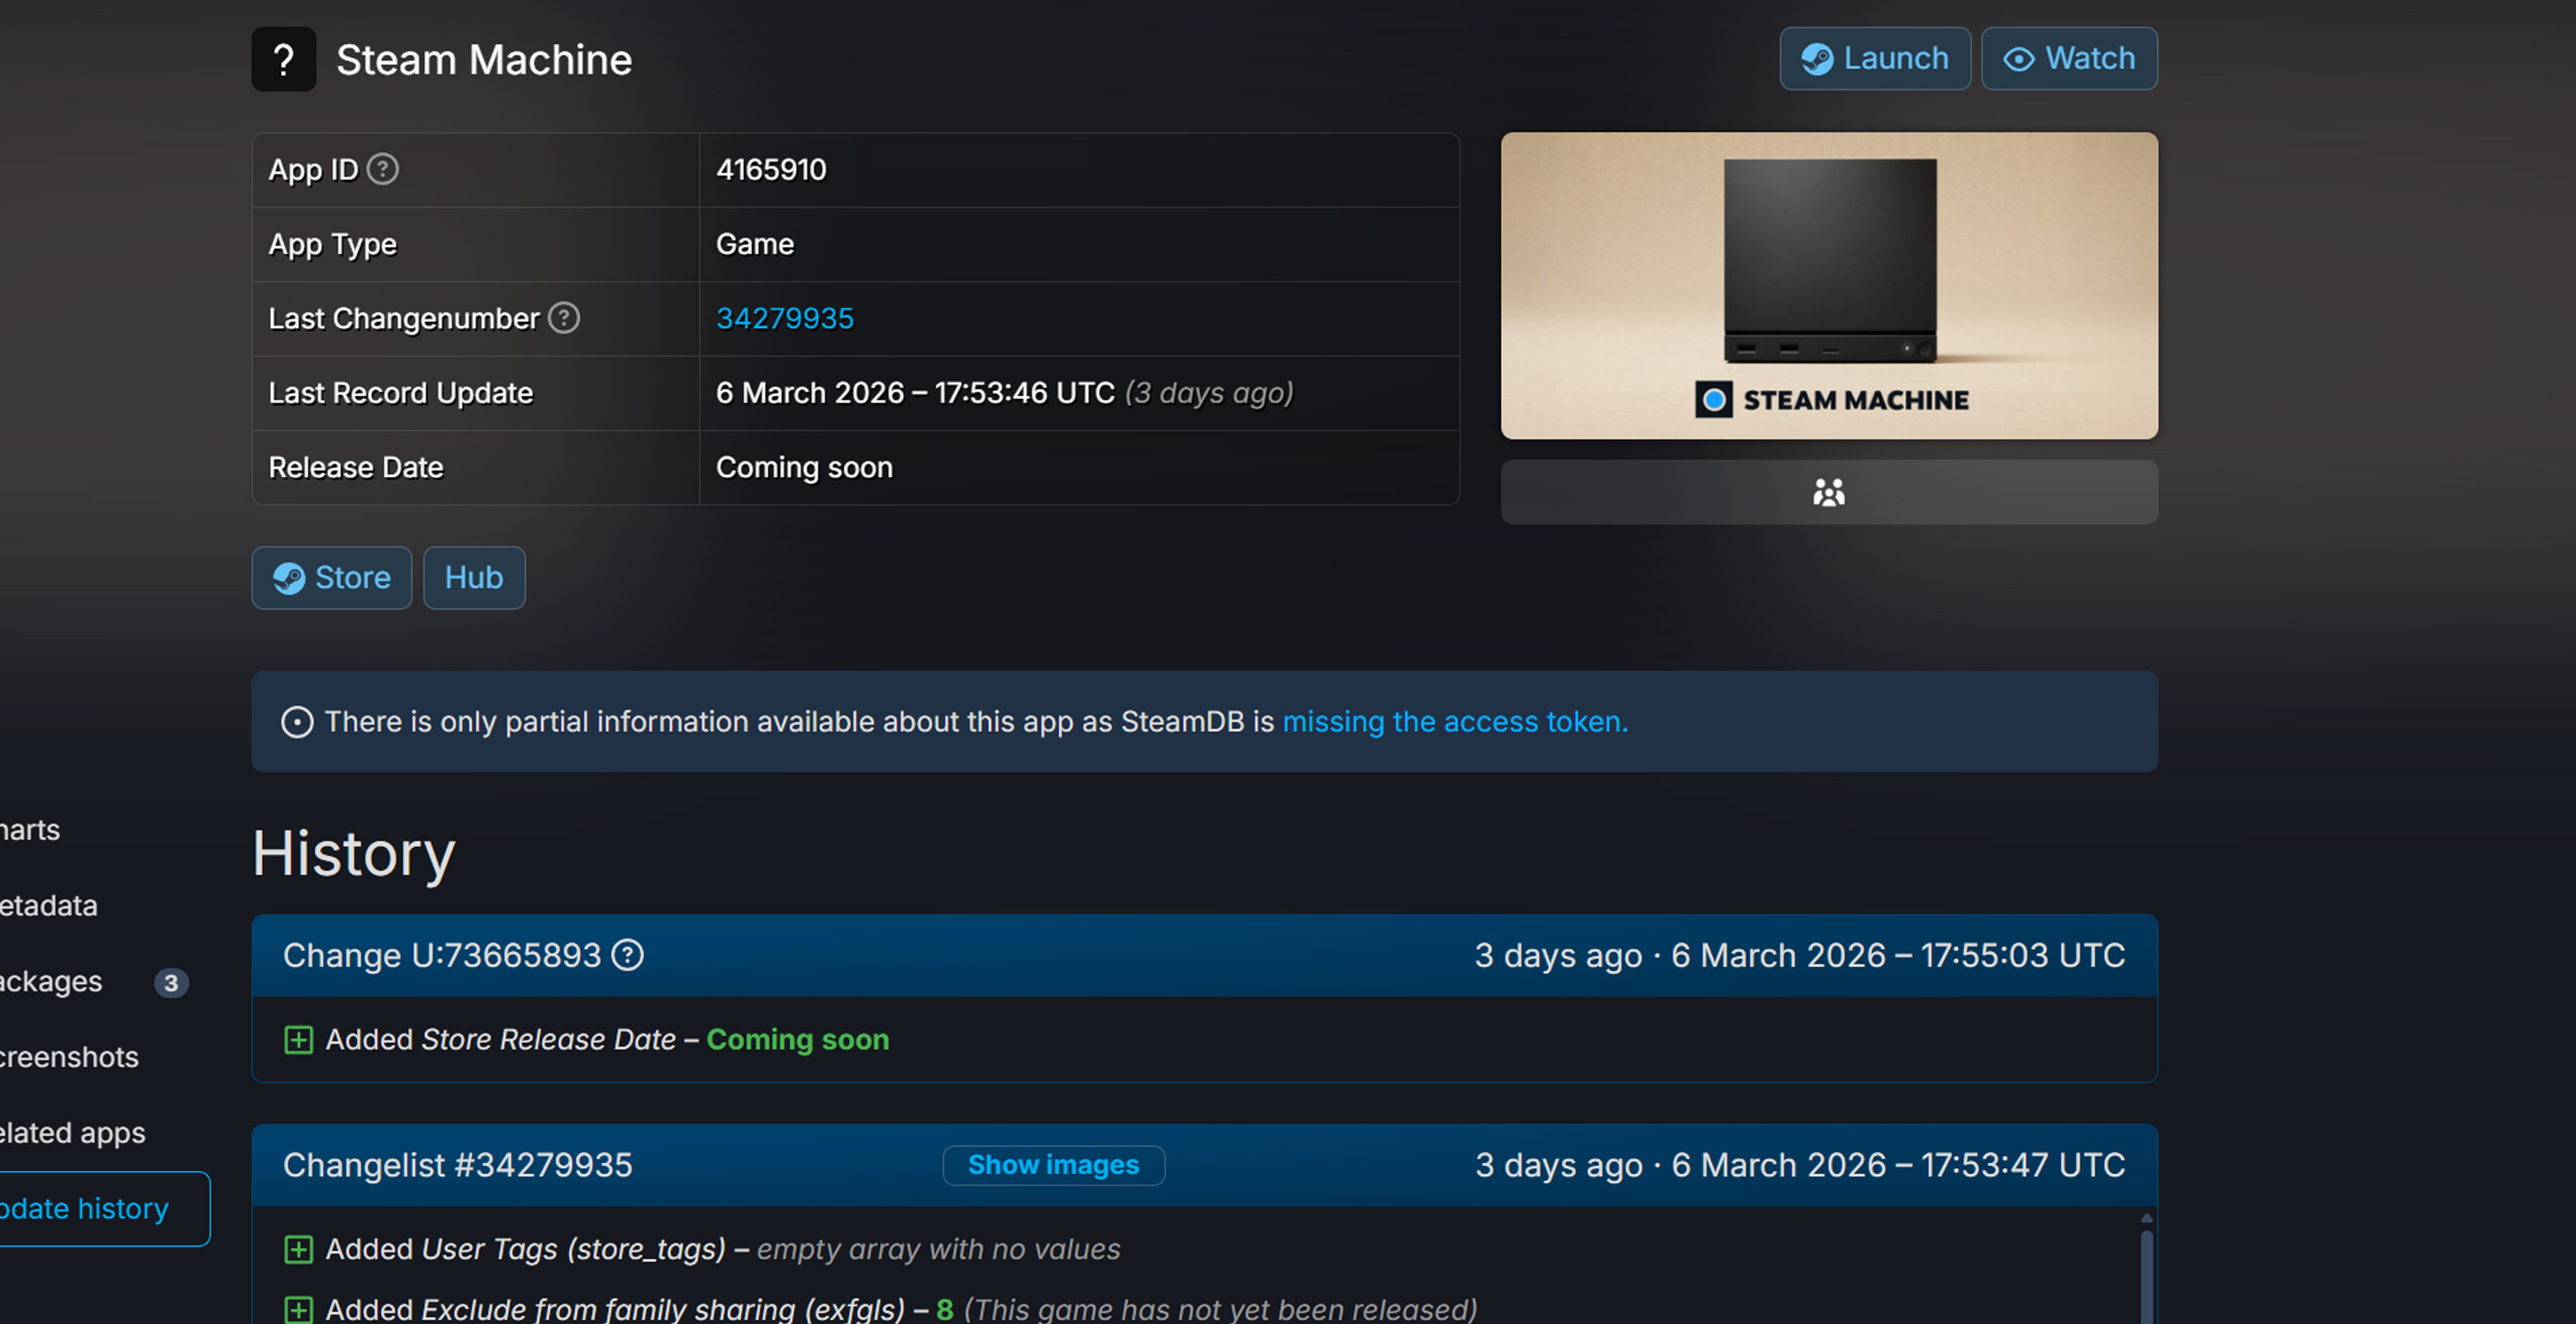Click the App Type value Game
Viewport: 2576px width, 1324px height.
(x=755, y=244)
